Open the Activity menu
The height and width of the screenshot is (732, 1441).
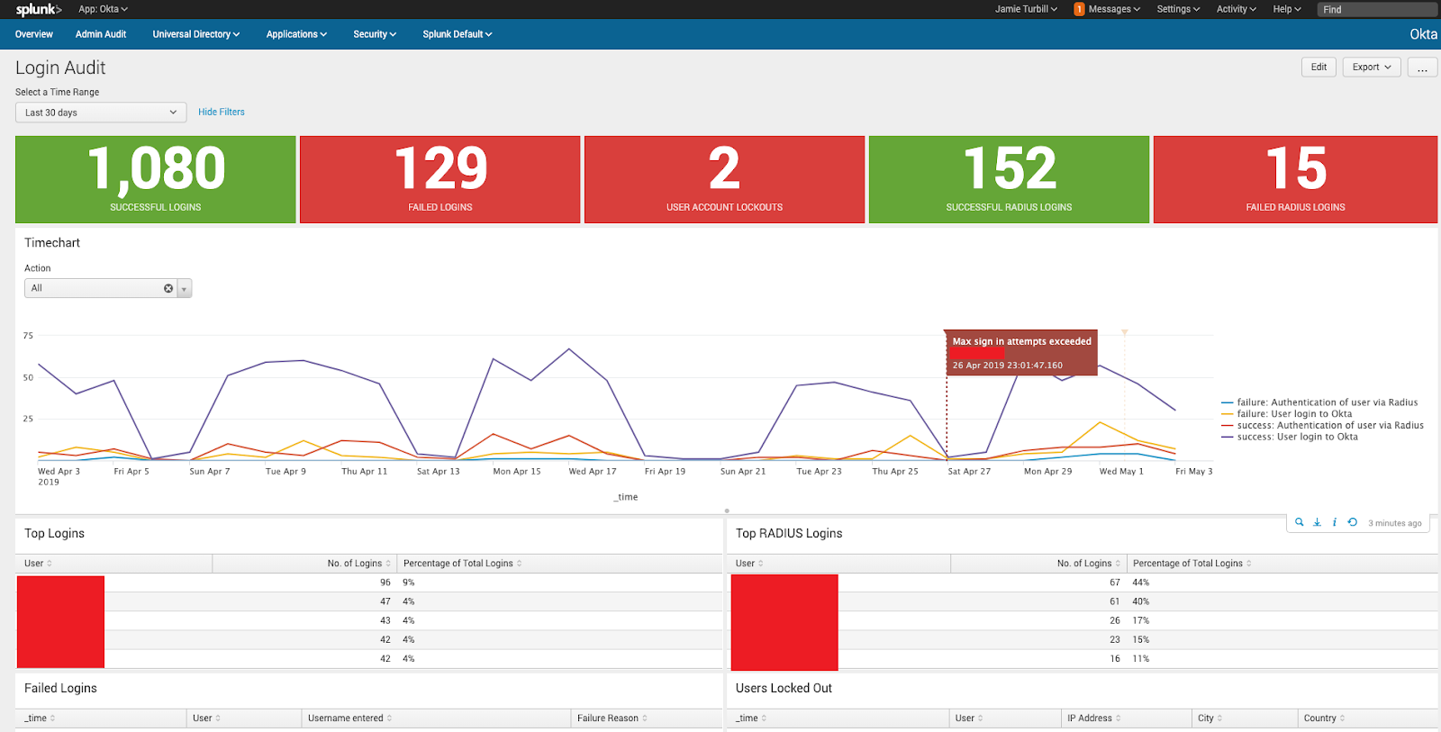(x=1236, y=9)
